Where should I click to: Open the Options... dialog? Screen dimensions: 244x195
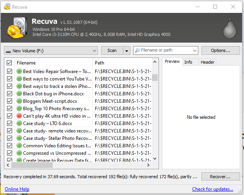click(221, 50)
